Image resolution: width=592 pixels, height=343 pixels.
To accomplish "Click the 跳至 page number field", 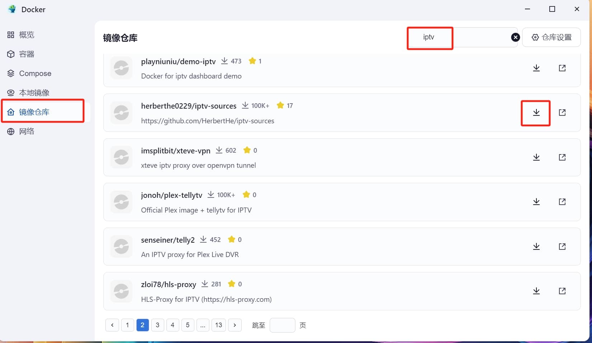I will pos(282,325).
